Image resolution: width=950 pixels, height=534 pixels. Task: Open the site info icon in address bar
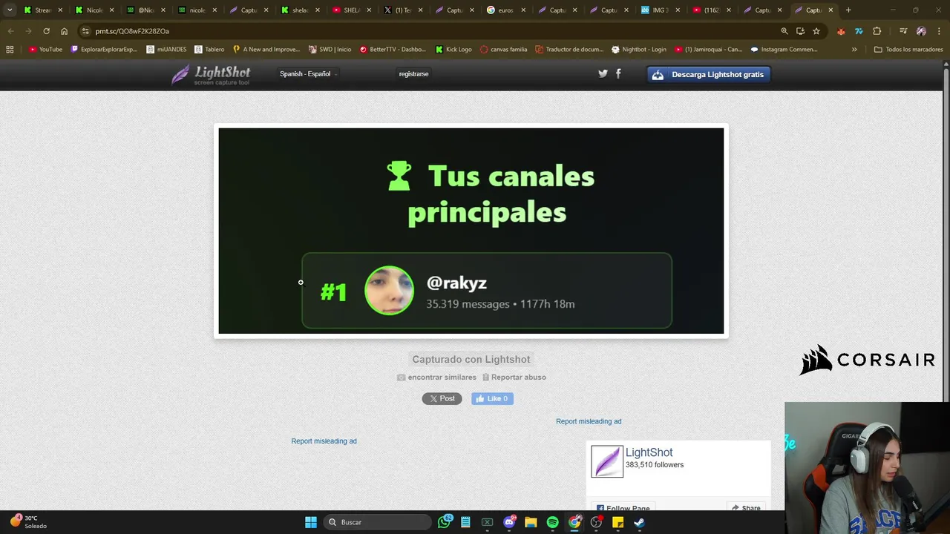click(x=85, y=31)
